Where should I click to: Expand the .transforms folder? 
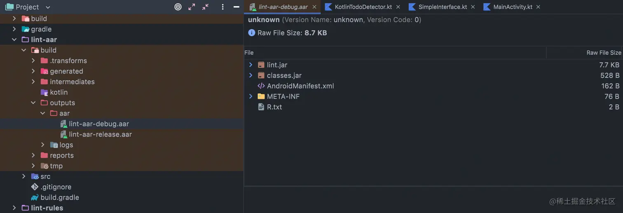[x=33, y=61]
